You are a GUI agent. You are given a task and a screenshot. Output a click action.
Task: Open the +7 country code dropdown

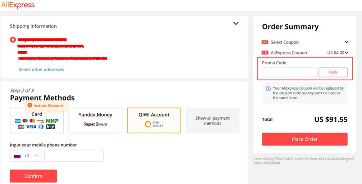tap(36, 156)
